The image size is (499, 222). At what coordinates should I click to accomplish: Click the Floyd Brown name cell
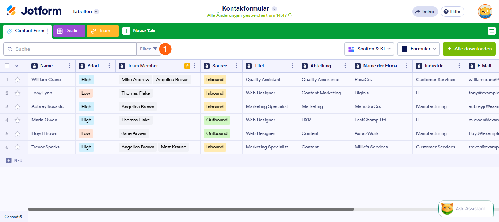(x=52, y=133)
